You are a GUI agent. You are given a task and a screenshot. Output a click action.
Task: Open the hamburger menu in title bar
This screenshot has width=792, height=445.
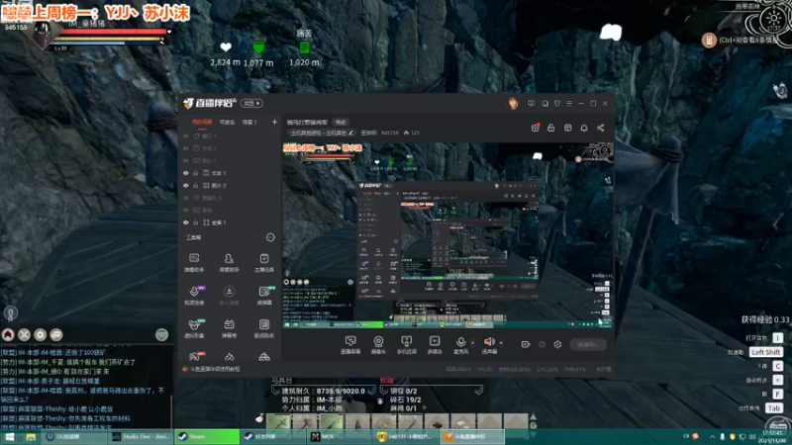click(x=569, y=104)
